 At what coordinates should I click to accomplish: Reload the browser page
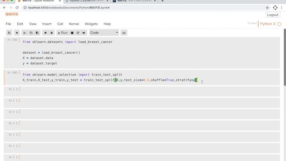17,8
